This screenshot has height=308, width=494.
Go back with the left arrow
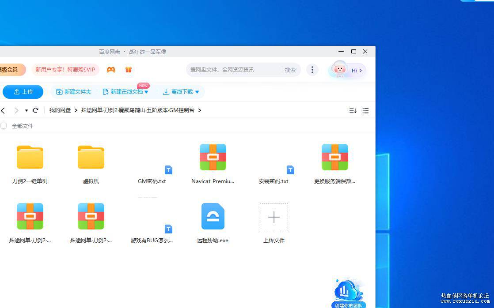pos(3,110)
